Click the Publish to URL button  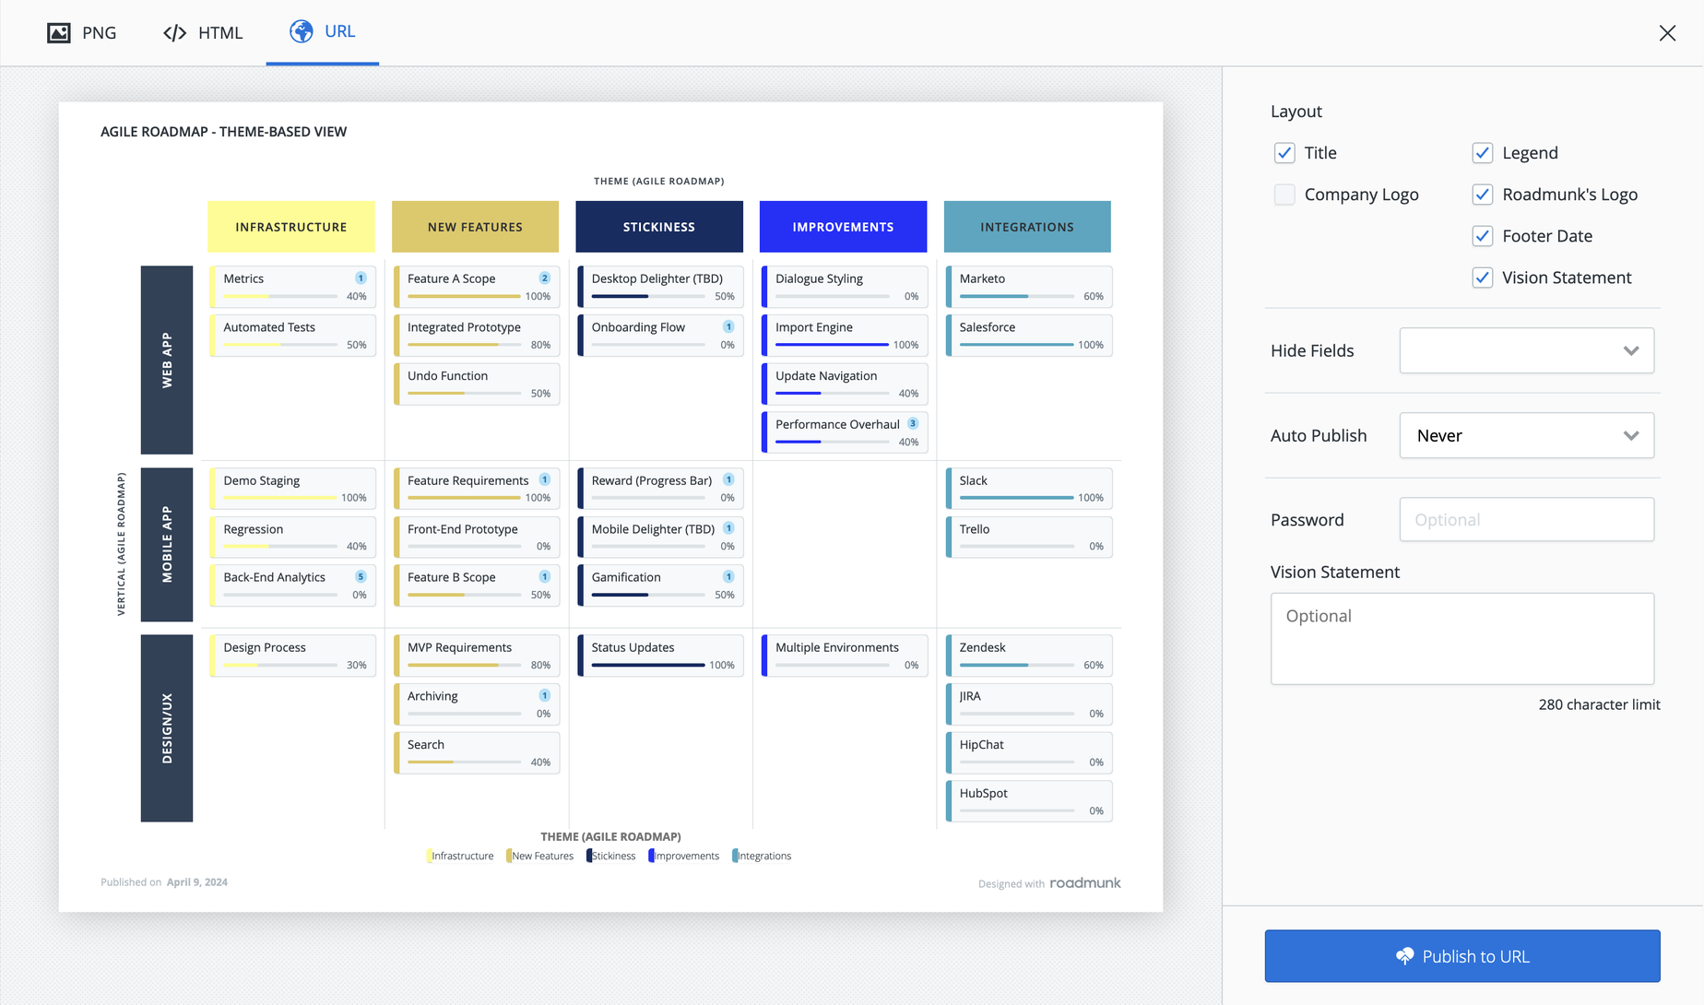tap(1461, 956)
